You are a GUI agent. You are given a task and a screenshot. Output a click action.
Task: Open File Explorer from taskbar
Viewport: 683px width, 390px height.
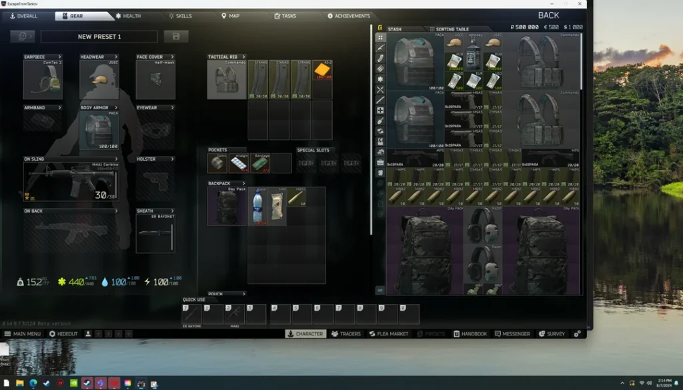pyautogui.click(x=19, y=383)
